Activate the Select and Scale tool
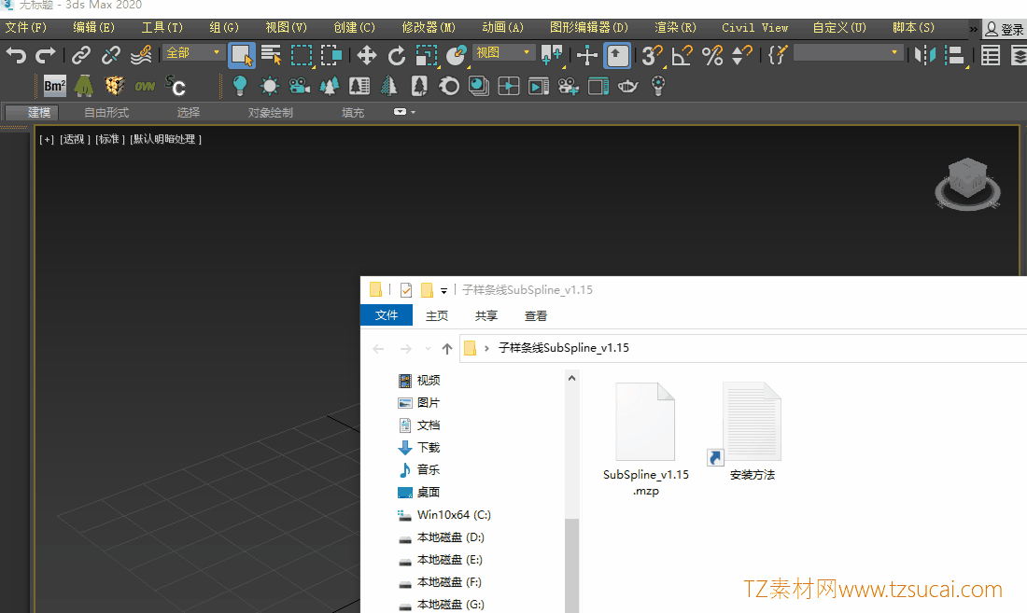Screen dimensions: 1027x613 click(x=427, y=55)
